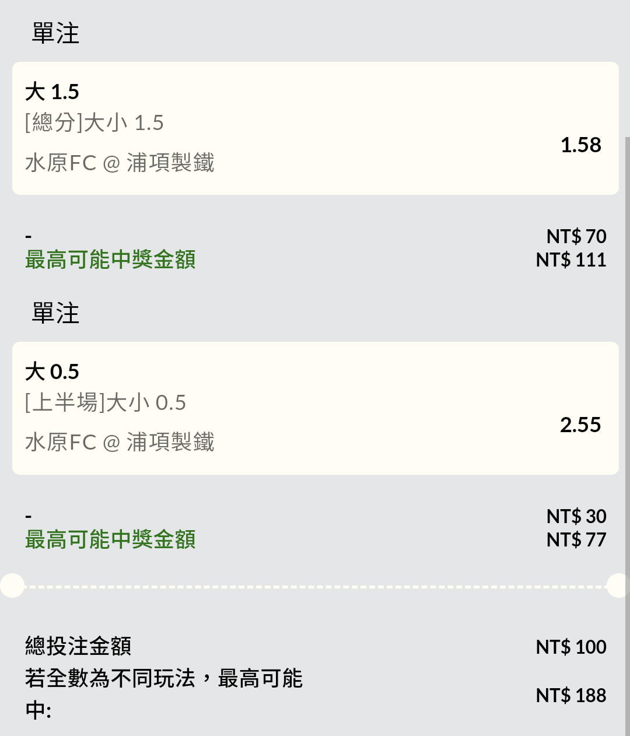Select the 大 1.5 bet title
Image resolution: width=630 pixels, height=736 pixels.
[52, 92]
